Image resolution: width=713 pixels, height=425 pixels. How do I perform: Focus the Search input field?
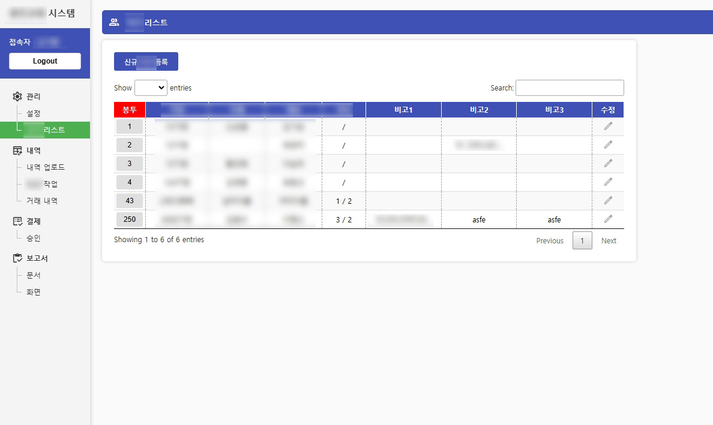point(570,88)
